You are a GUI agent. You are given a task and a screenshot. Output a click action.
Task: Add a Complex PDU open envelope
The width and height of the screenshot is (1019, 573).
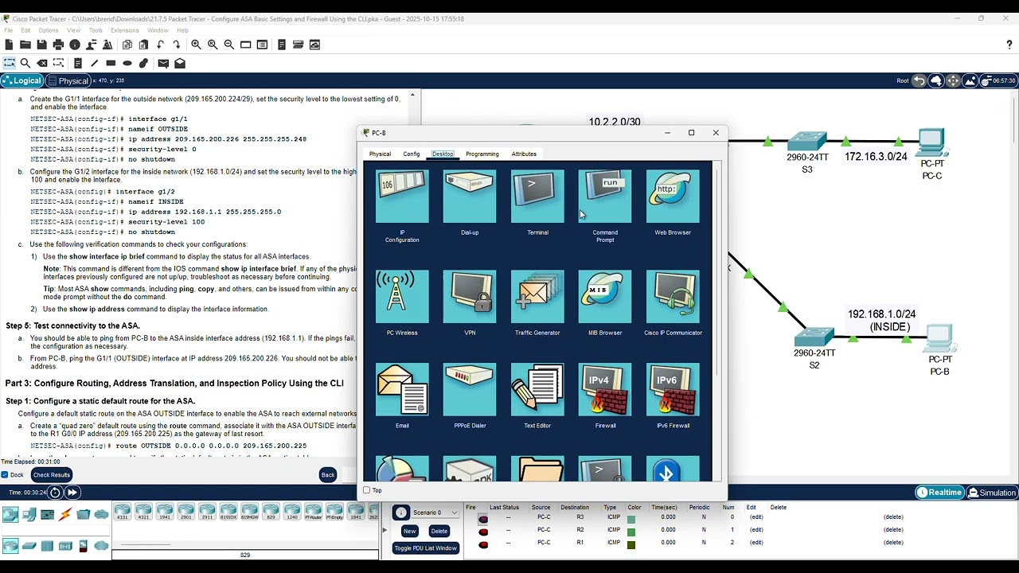[180, 63]
